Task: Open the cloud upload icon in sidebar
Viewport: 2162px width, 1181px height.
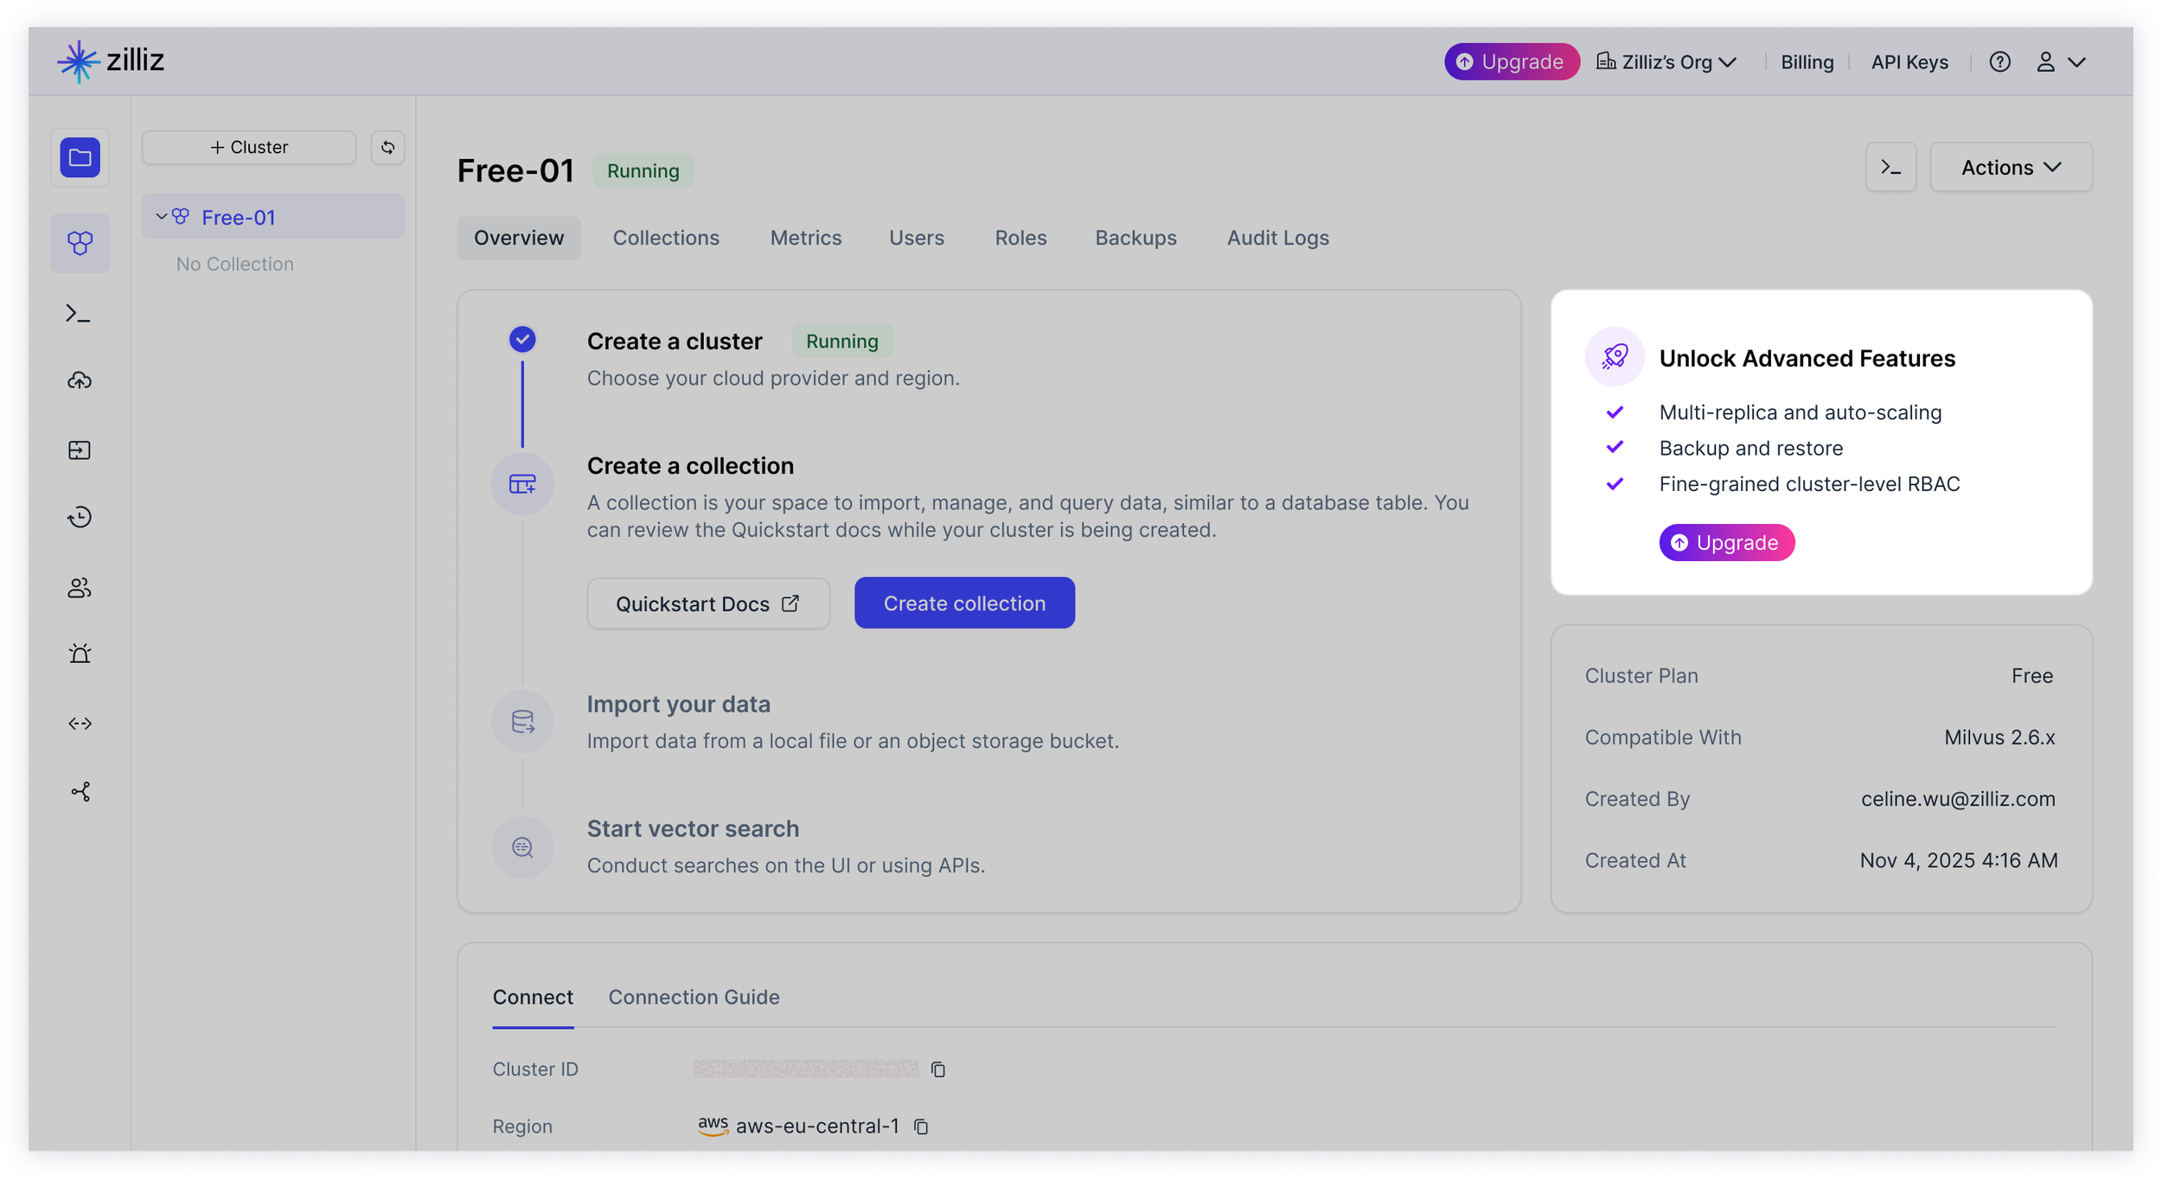Action: pos(80,380)
